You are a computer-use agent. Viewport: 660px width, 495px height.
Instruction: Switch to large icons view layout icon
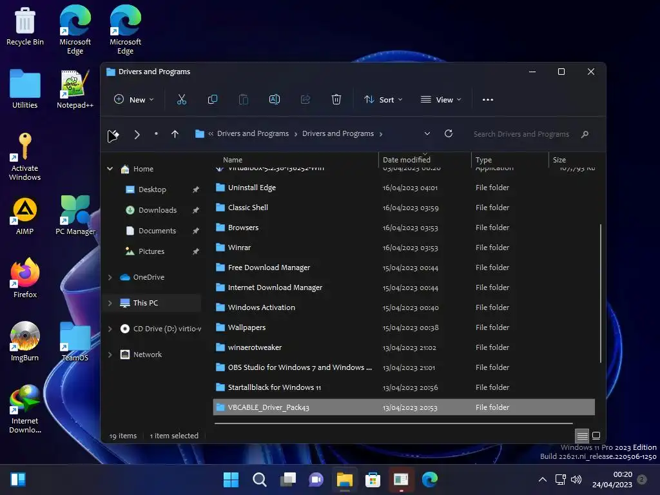tap(596, 436)
